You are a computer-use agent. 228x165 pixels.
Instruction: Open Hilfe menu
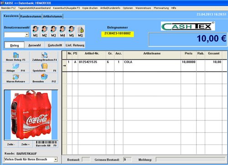coord(174,8)
